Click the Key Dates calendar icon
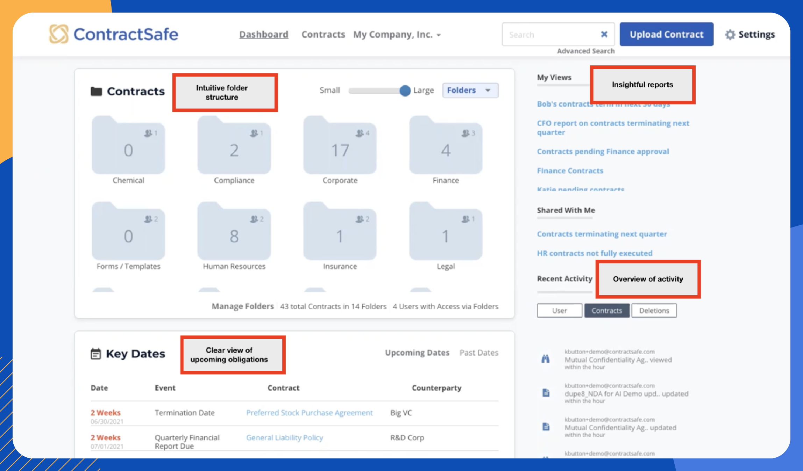 [x=96, y=354]
